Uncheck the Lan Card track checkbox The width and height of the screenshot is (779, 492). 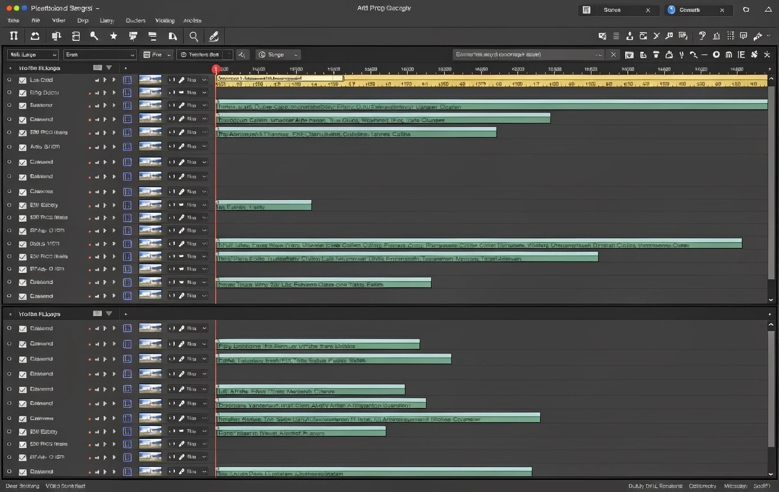click(23, 81)
